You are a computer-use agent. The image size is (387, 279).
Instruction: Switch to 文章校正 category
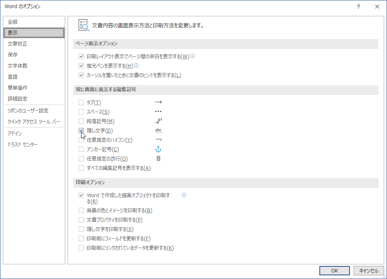pyautogui.click(x=34, y=44)
